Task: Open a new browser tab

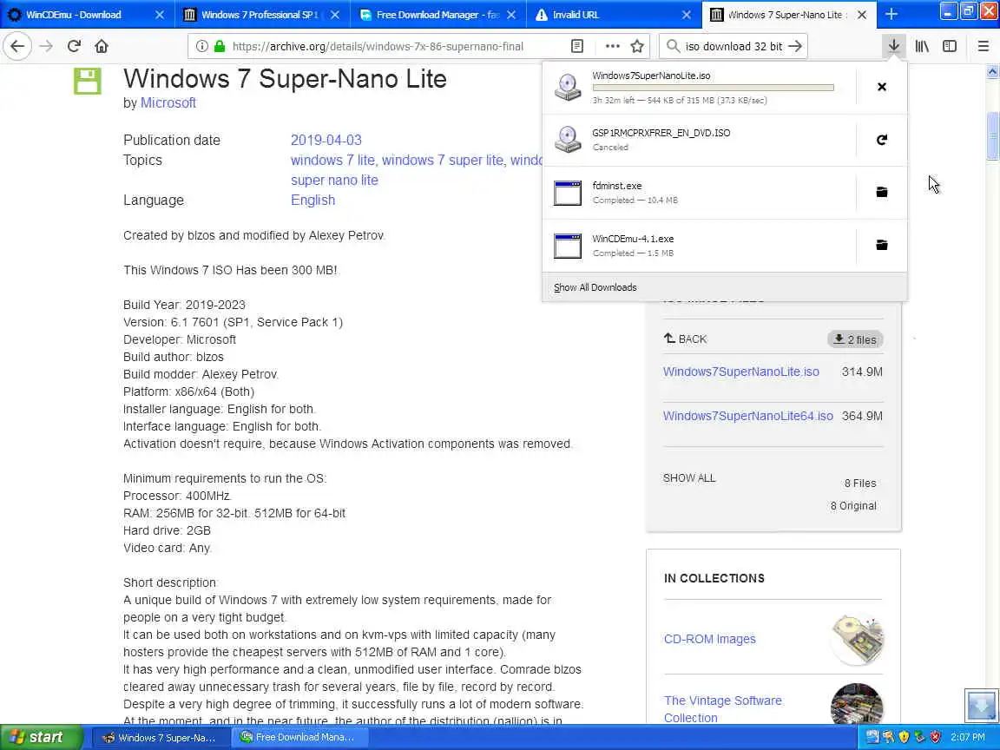Action: point(891,14)
